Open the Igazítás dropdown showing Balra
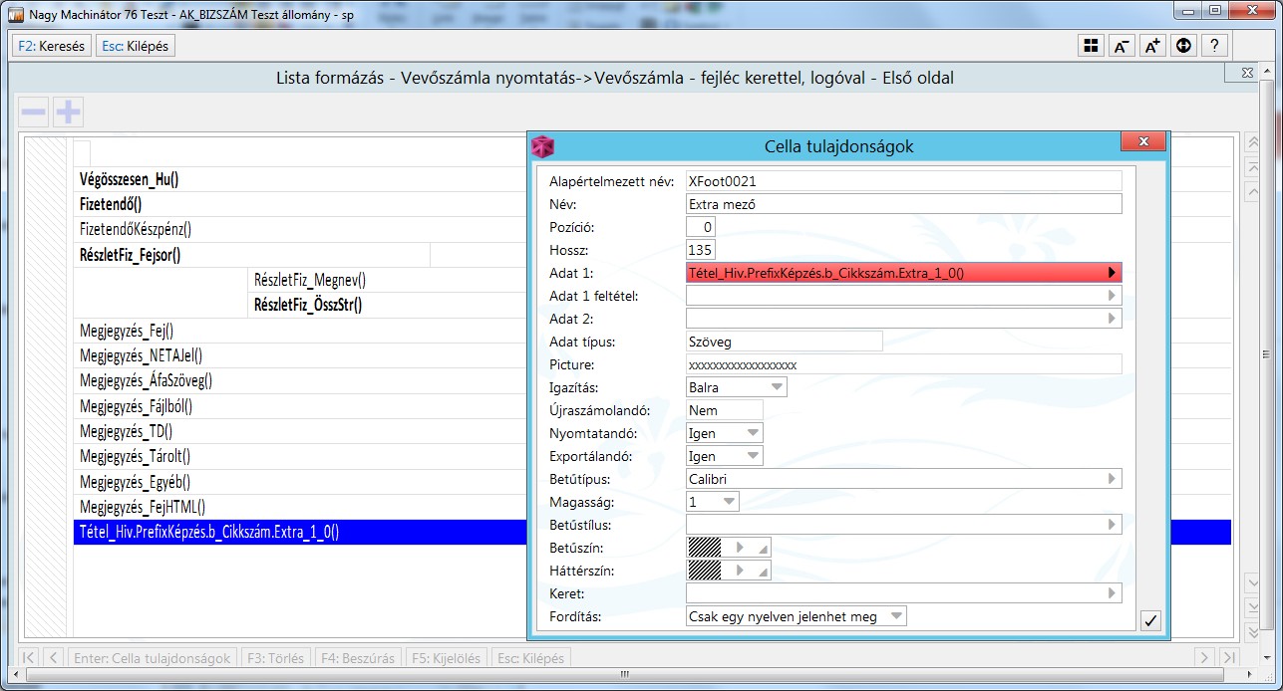The image size is (1283, 691). click(777, 387)
